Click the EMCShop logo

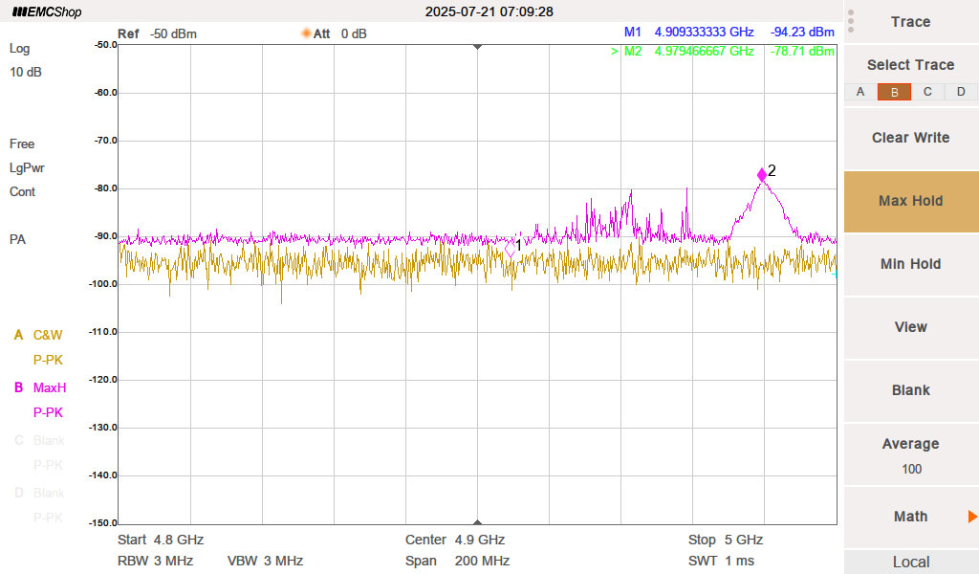point(47,12)
